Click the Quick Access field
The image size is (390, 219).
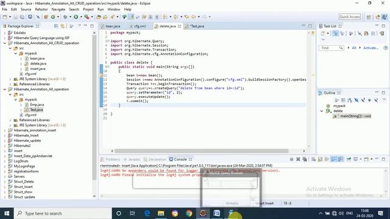(350, 17)
